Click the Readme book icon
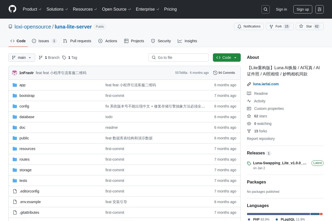Screen dimensions: 332x221 click(249, 94)
